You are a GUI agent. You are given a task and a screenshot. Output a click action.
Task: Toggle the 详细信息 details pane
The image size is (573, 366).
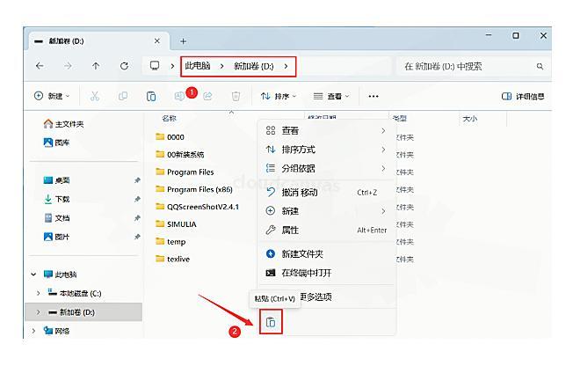click(x=523, y=96)
